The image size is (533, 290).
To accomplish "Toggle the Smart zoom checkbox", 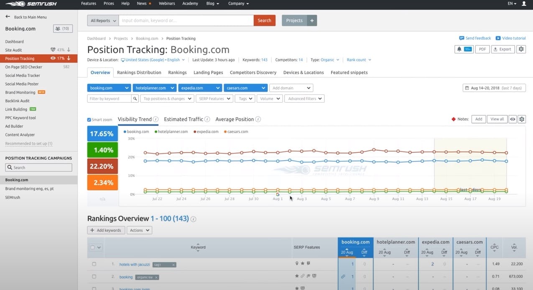I will pyautogui.click(x=89, y=120).
